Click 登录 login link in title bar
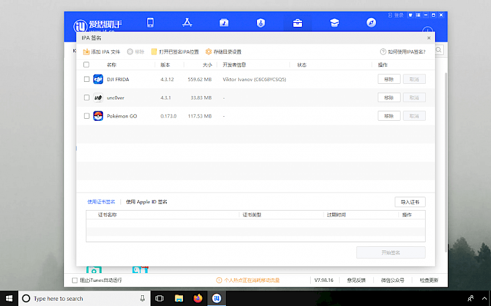Viewport: 491px width, 306px height. coord(395,15)
